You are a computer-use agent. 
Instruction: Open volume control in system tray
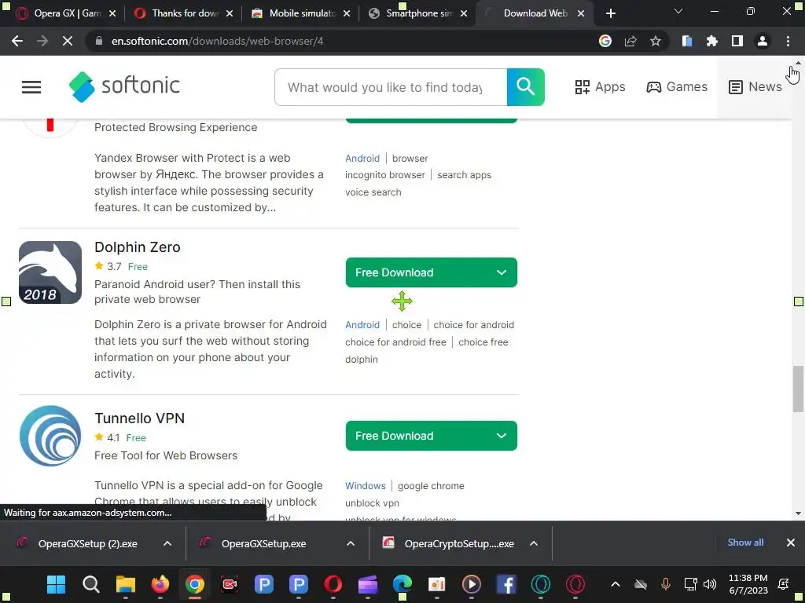[710, 584]
